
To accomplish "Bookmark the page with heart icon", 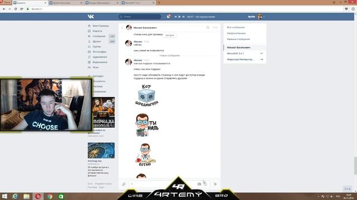I will [x=346, y=9].
